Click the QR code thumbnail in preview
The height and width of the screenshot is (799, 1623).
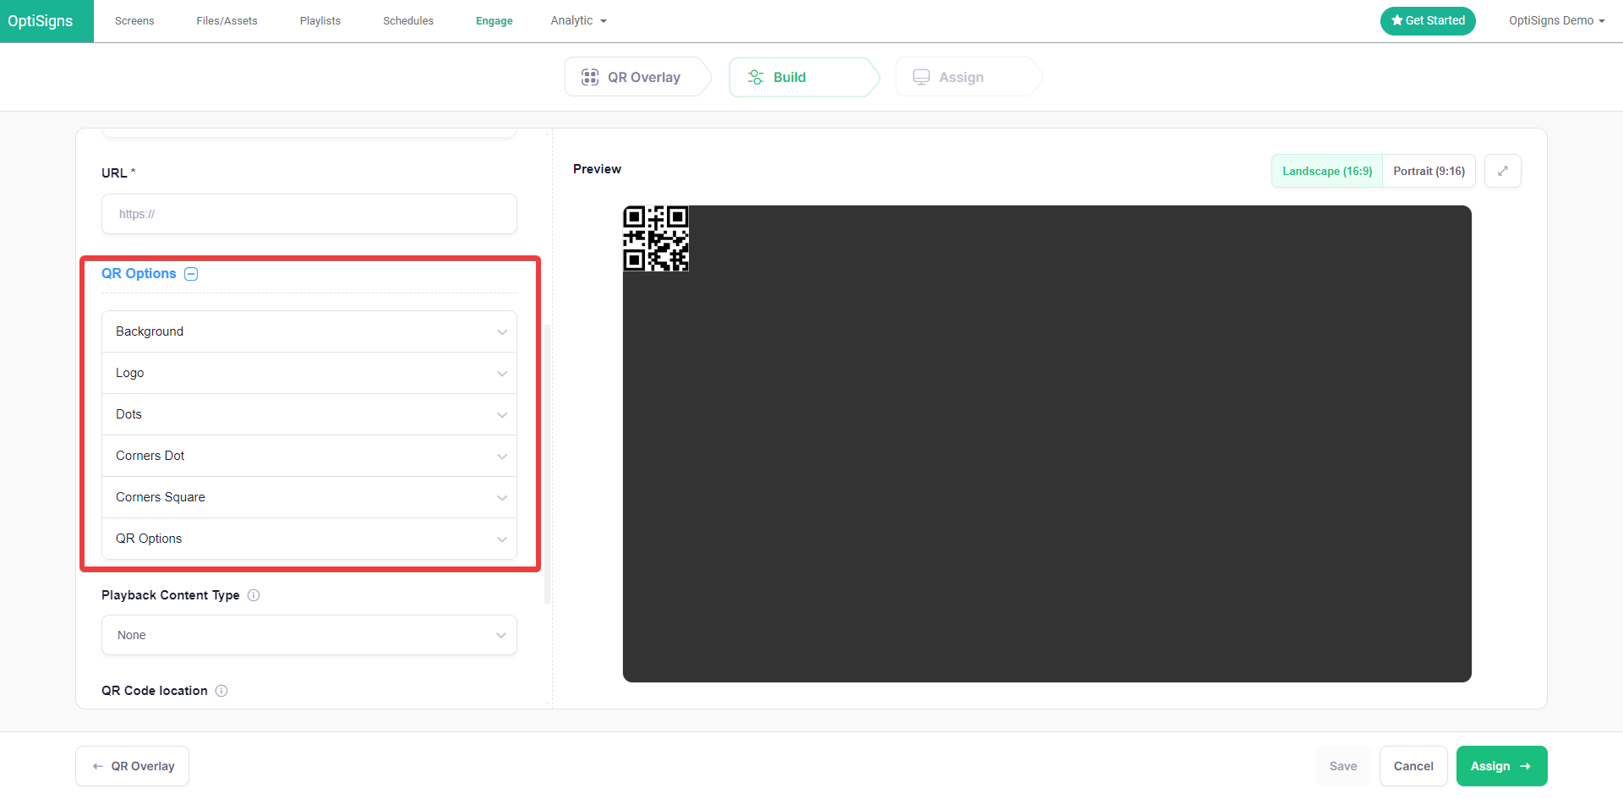pos(656,238)
